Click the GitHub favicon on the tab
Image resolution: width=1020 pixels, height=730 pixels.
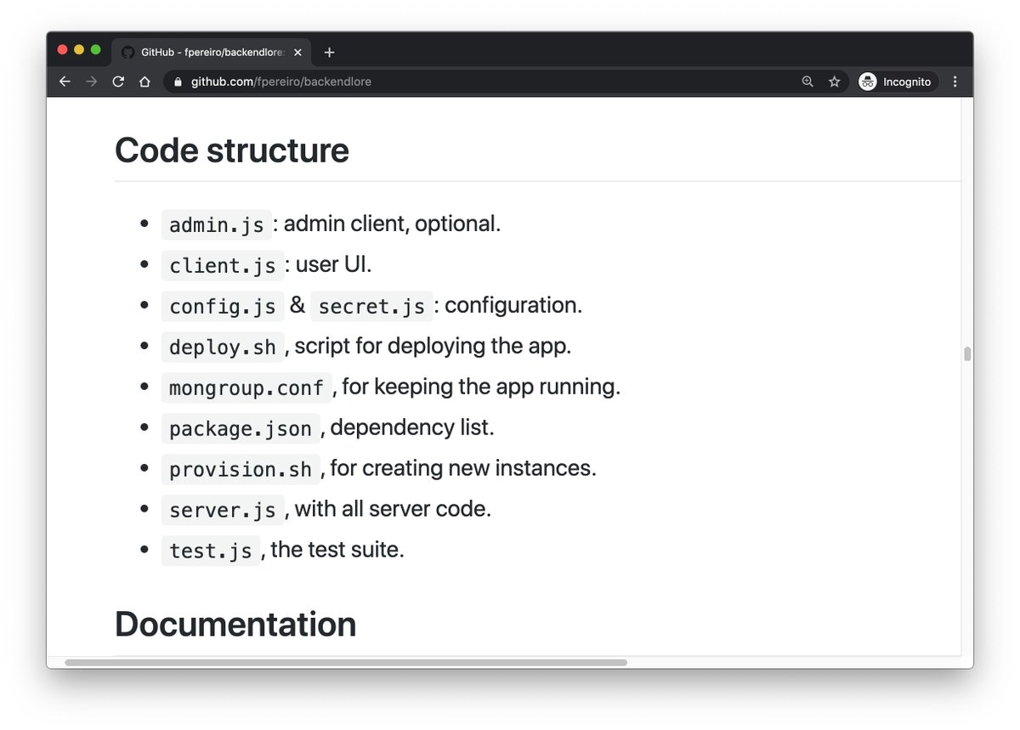coord(128,52)
